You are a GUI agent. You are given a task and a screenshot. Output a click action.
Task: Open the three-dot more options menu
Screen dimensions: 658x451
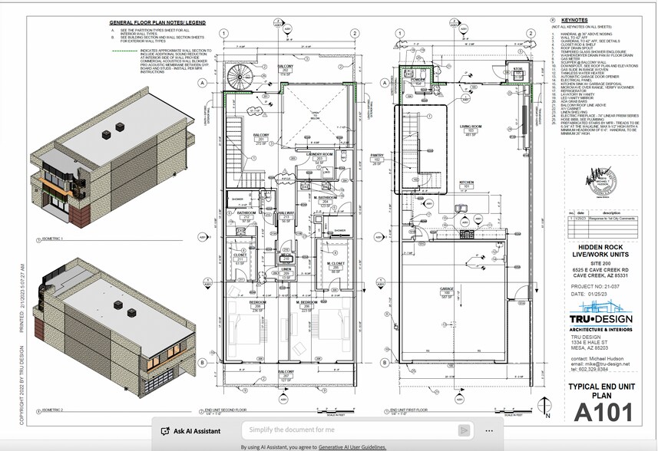tap(489, 430)
